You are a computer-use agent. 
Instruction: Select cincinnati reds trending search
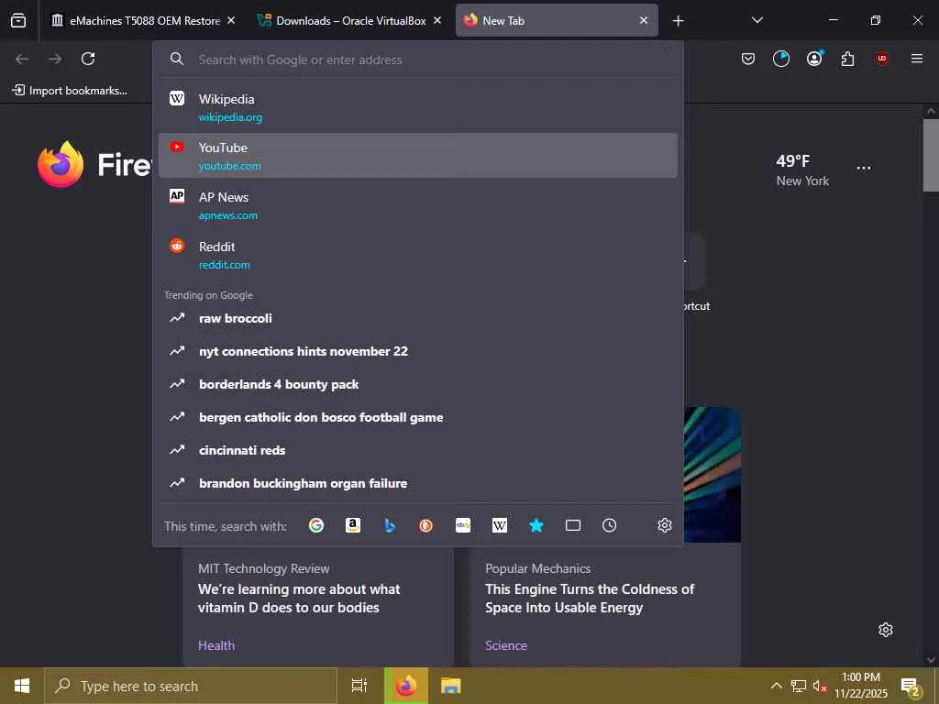click(x=418, y=450)
